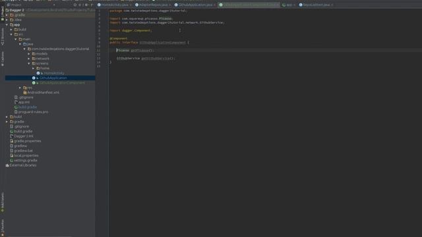Expand the home package arrow

[x=33, y=68]
